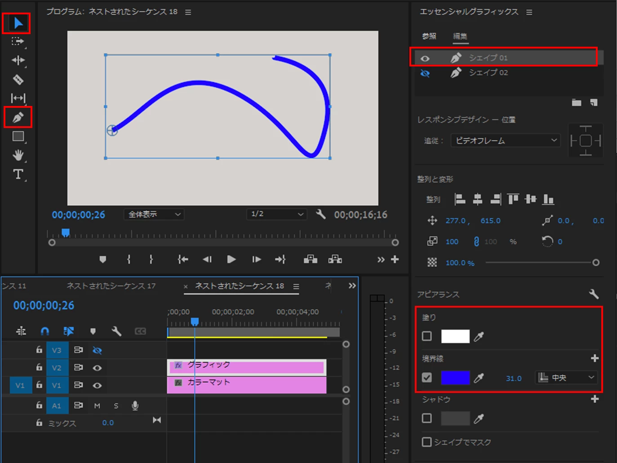Click opacity slider handle
Screen dimensions: 617x463
pos(596,263)
